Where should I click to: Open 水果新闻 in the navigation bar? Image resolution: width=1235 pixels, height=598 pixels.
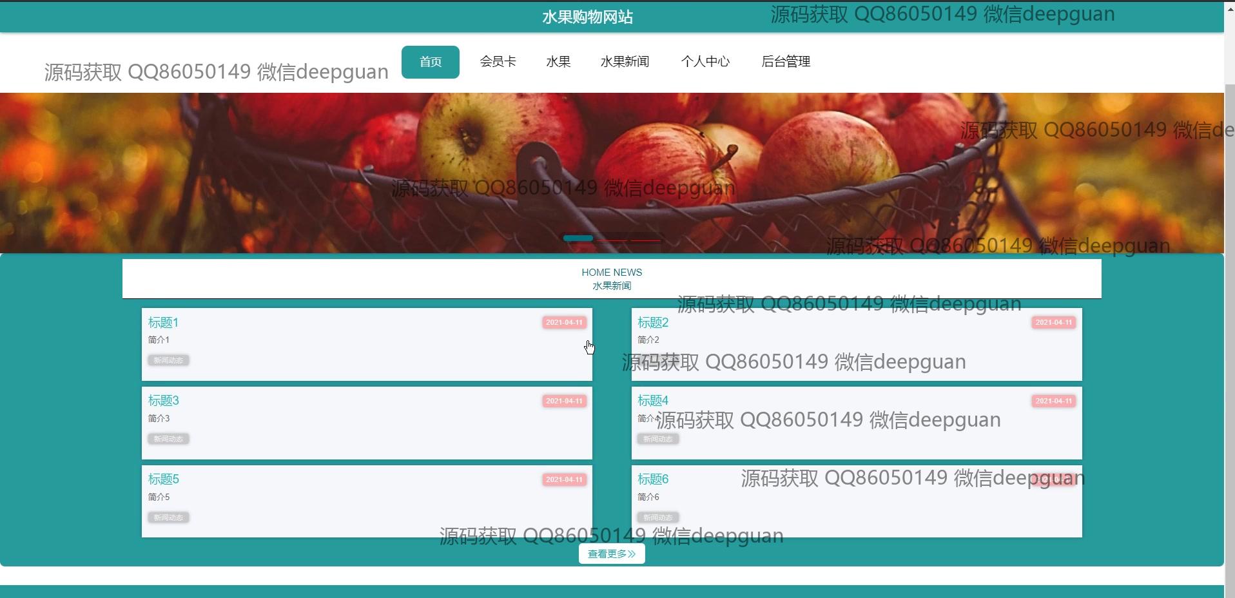(625, 62)
